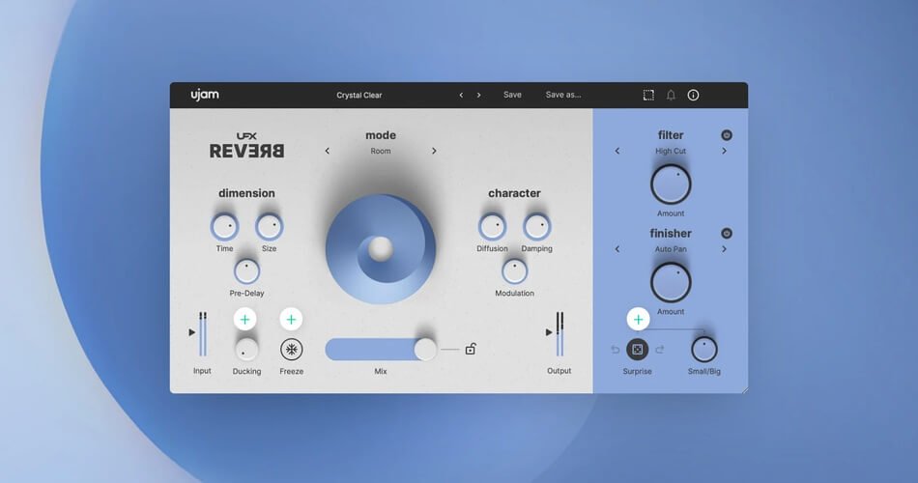Click the Small/Big knob
The height and width of the screenshot is (483, 918).
point(704,350)
